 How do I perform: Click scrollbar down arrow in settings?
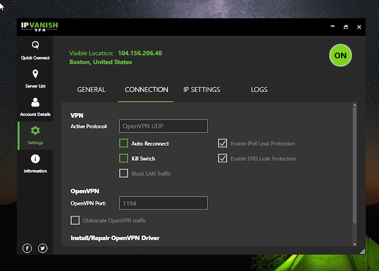(x=355, y=244)
